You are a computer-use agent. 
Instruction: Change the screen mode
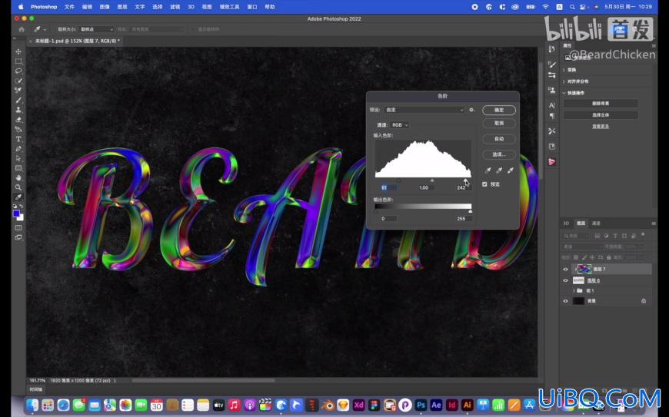coord(18,237)
